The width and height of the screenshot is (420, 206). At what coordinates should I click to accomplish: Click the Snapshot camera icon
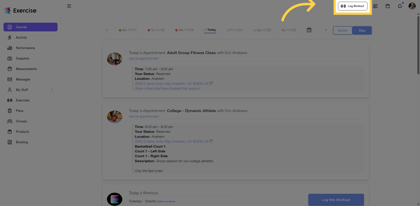tap(10, 58)
